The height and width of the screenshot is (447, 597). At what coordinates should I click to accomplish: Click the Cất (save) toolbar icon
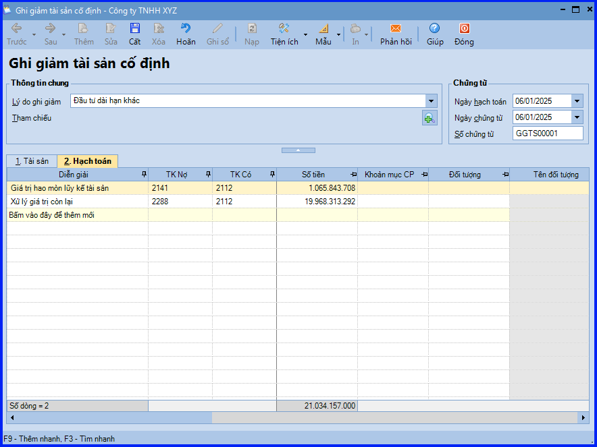pyautogui.click(x=135, y=29)
